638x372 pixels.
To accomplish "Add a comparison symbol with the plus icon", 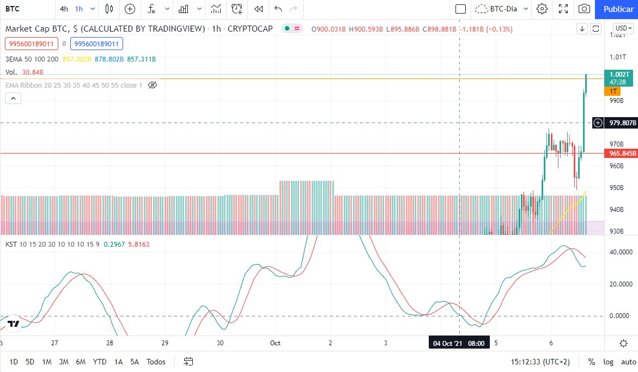I will pos(129,9).
